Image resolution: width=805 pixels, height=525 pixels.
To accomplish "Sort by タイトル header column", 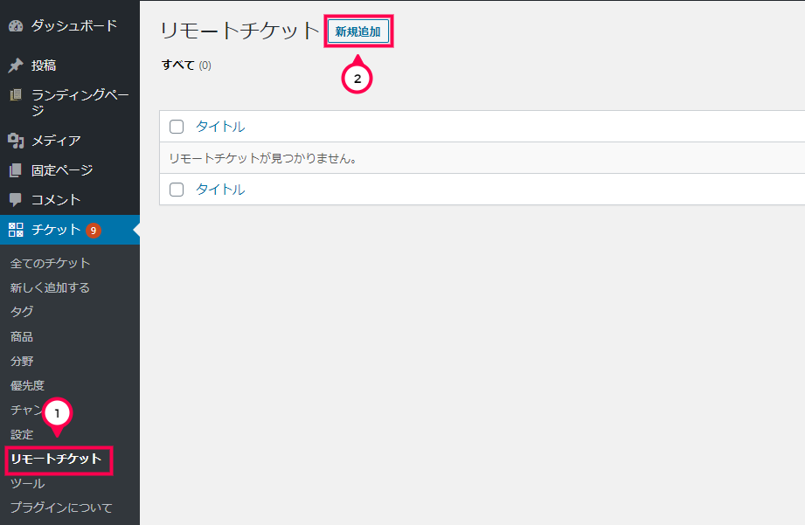I will [x=220, y=127].
